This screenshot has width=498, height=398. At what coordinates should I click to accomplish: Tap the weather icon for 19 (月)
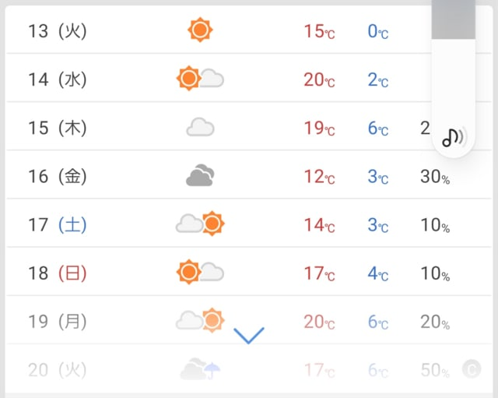[200, 320]
